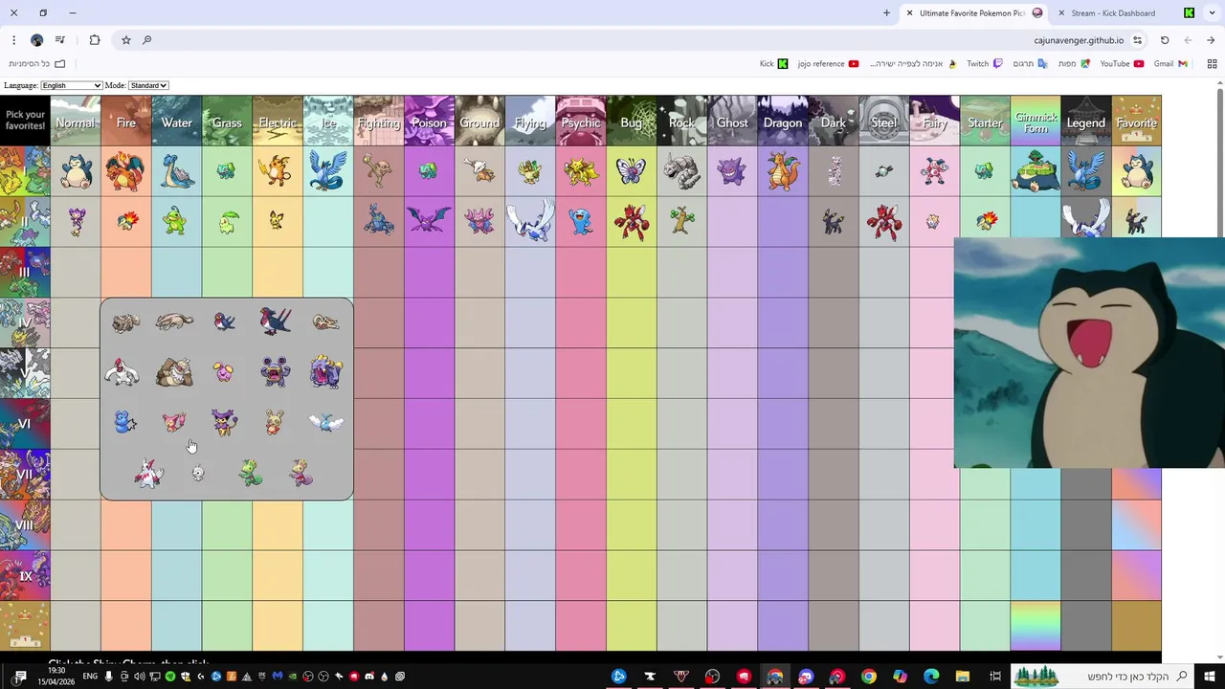Choose Exploud from the popup
Screen dimensions: 1225x689
pos(325,372)
